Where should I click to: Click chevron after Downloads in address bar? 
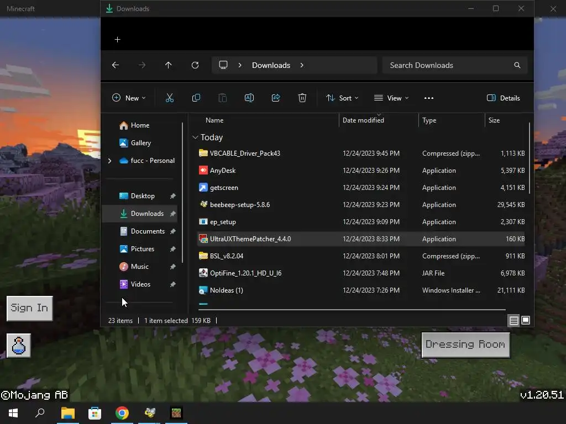tap(302, 65)
